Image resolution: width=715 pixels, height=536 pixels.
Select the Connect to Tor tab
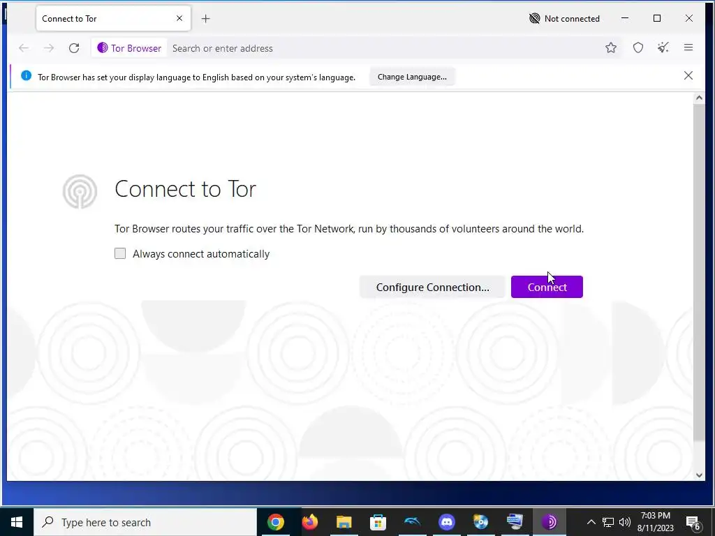(x=113, y=19)
